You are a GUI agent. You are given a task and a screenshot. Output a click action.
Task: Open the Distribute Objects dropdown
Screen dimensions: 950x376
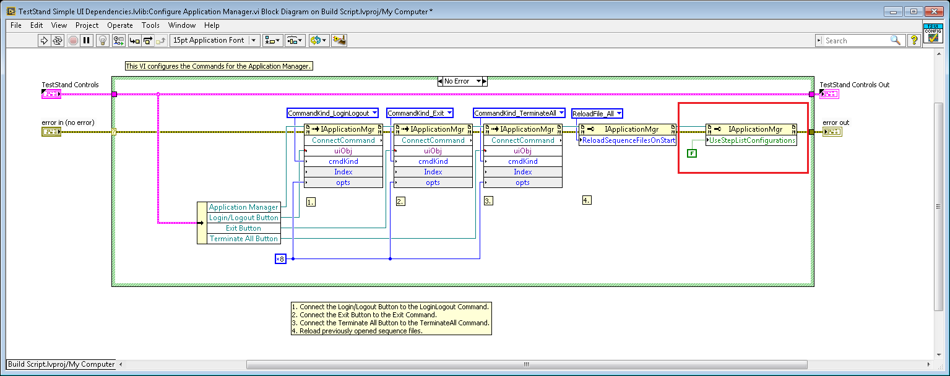(294, 40)
